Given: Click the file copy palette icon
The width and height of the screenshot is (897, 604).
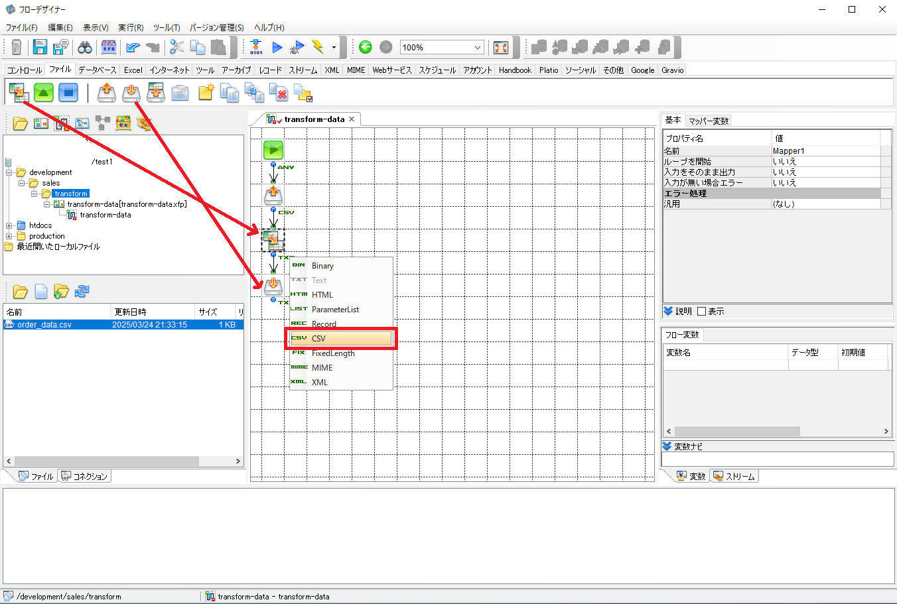Looking at the screenshot, I should click(x=230, y=92).
